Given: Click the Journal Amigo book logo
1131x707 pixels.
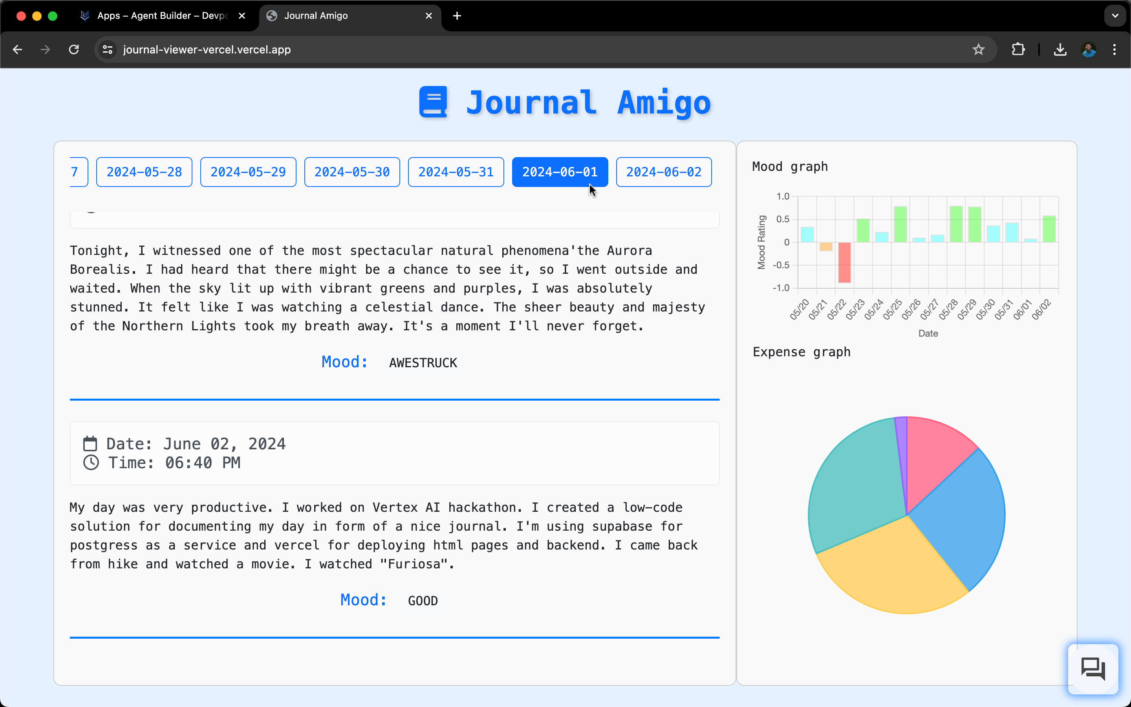Looking at the screenshot, I should 433,101.
